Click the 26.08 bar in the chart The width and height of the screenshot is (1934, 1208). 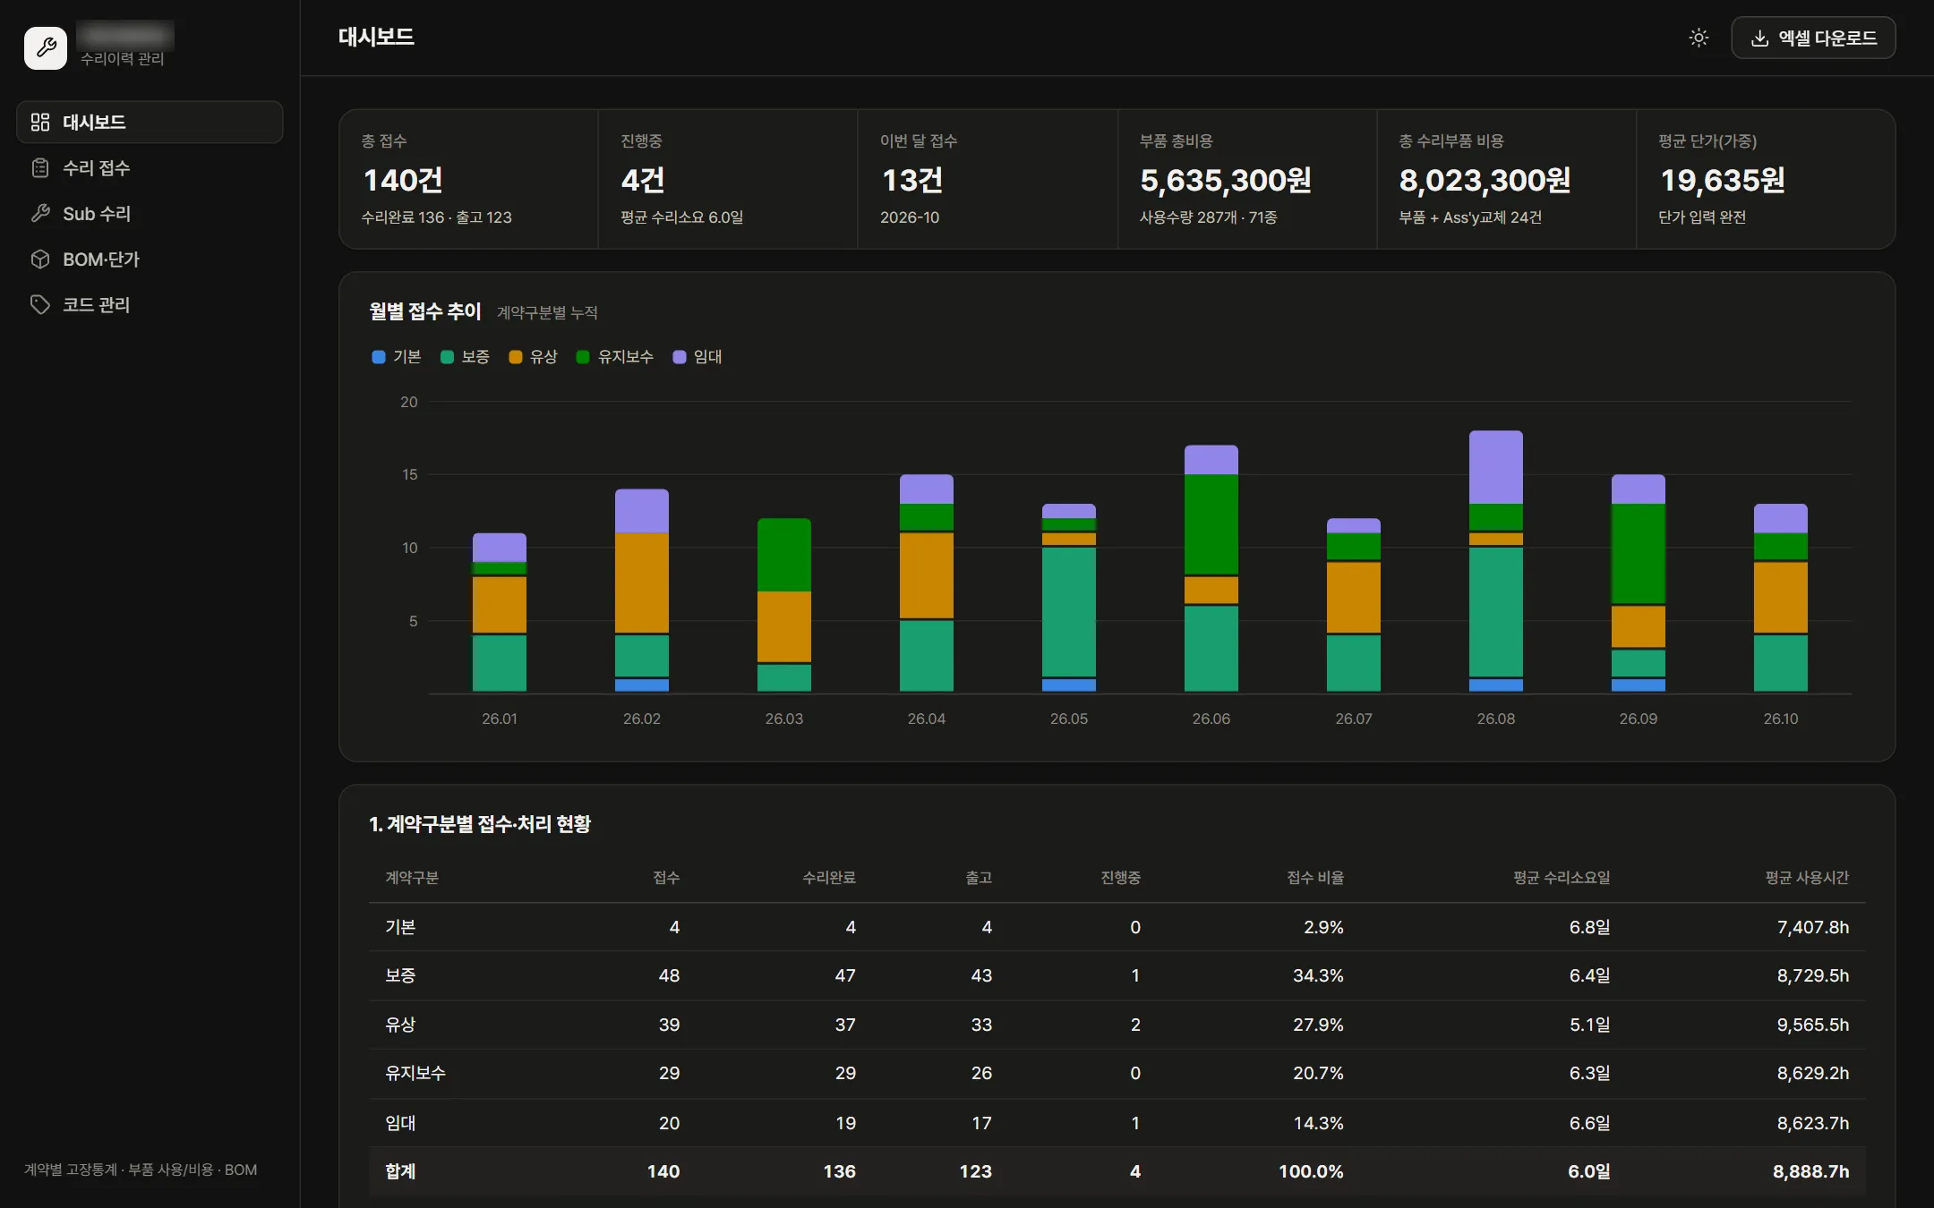coord(1495,561)
